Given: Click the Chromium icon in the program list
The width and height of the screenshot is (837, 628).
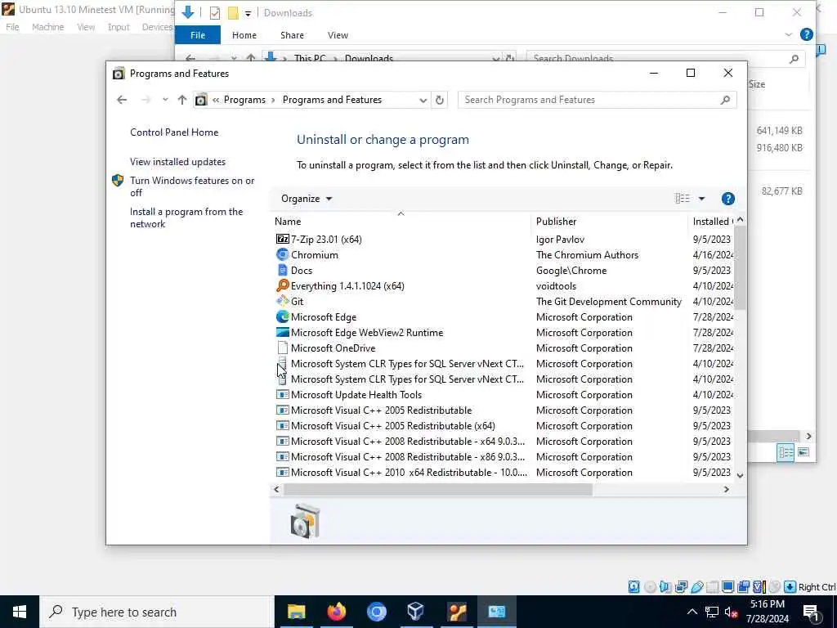Looking at the screenshot, I should [282, 255].
